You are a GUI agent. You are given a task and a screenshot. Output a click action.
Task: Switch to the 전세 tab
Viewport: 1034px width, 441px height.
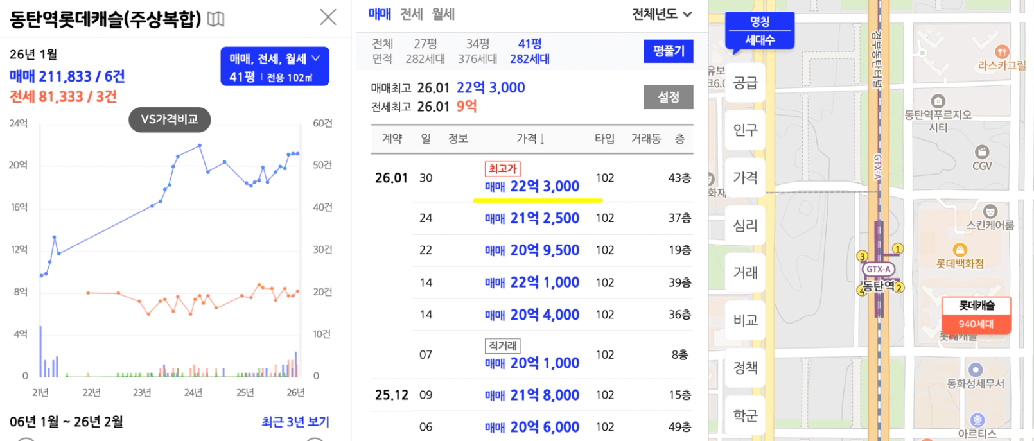(x=411, y=14)
